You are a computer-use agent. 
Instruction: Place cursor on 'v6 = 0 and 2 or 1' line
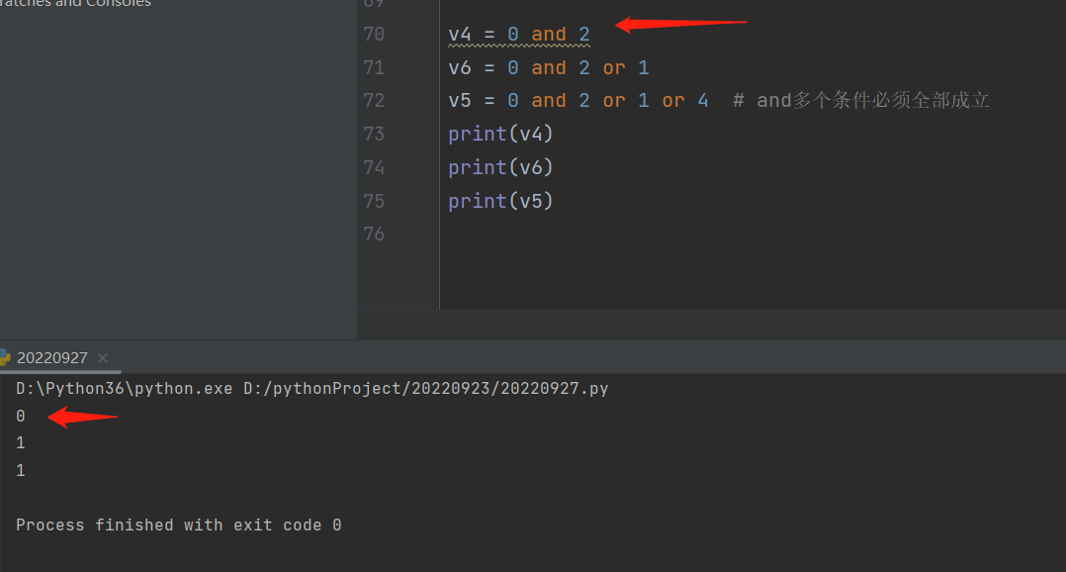point(549,67)
